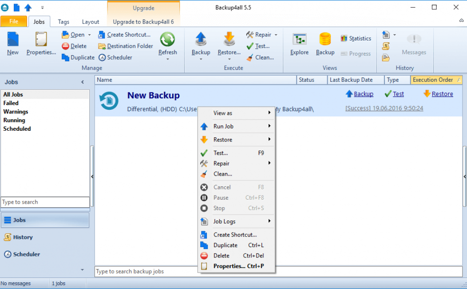
Task: Switch to the Tags tab
Action: 63,22
